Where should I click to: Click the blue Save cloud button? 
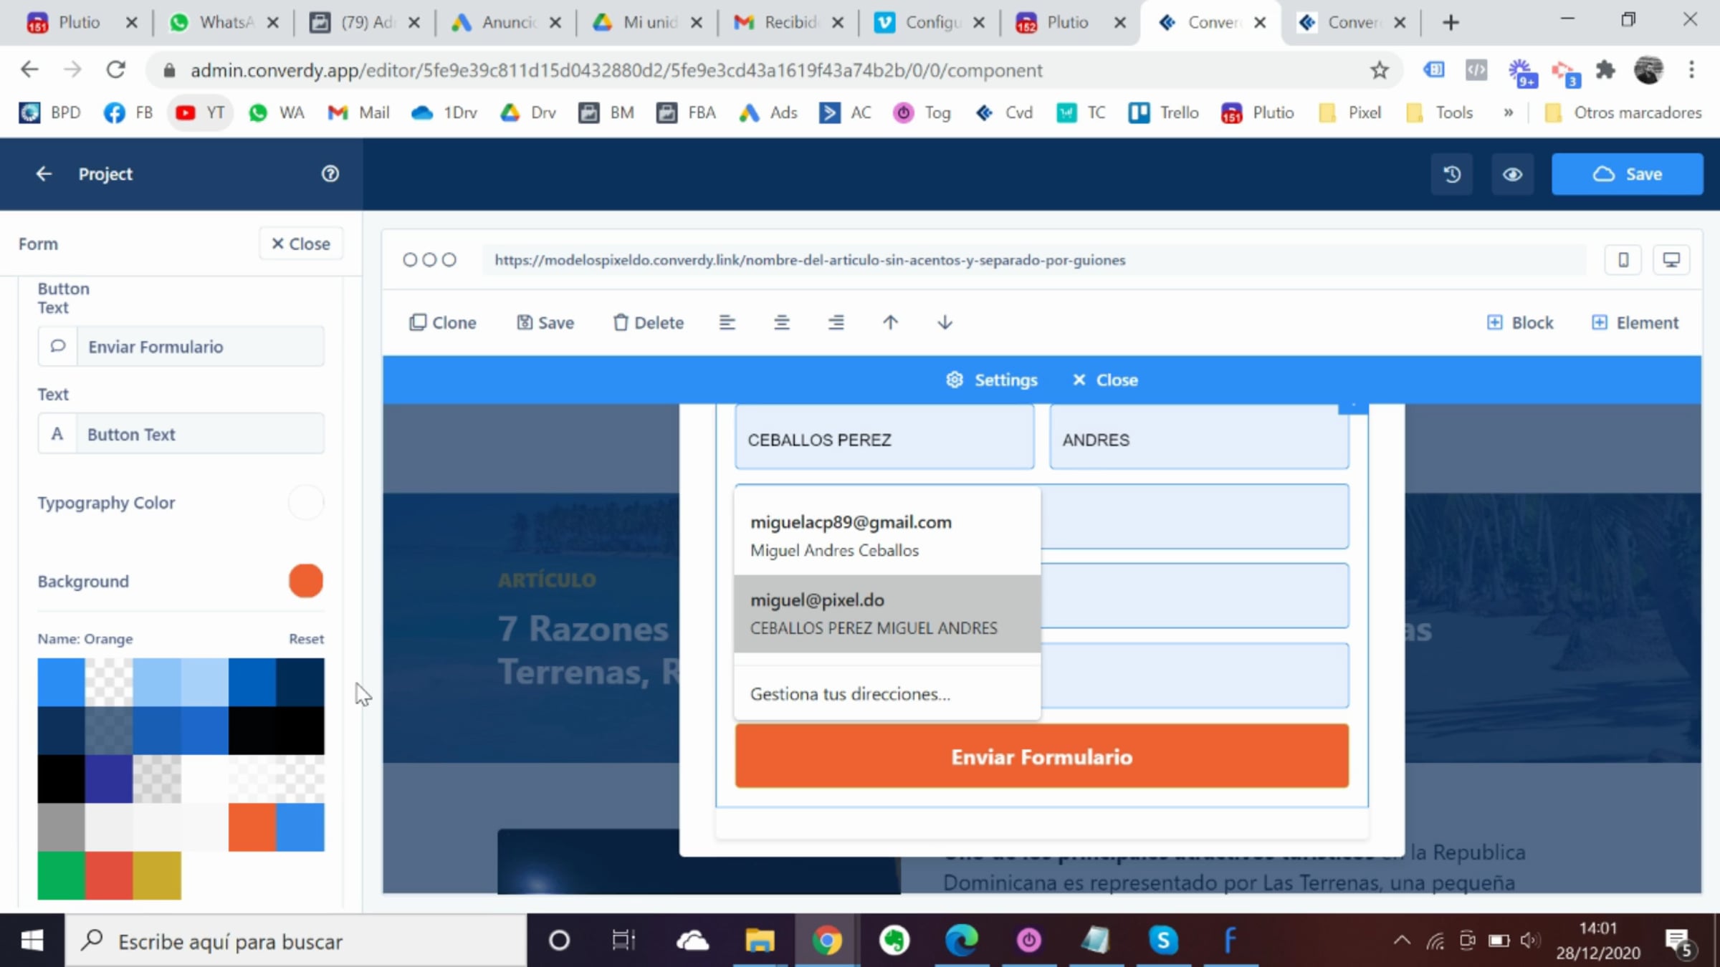(1627, 174)
